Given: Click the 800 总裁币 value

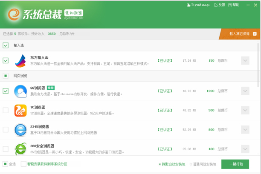Looking at the screenshot, I should (212, 130).
